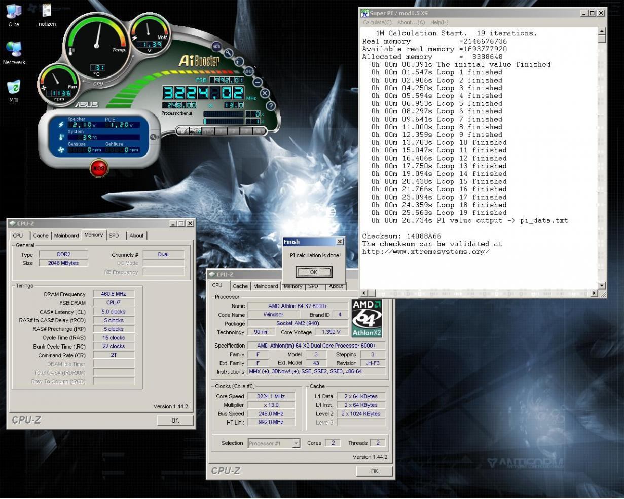Viewport: 624px width, 499px height.
Task: Click Super PI vertical scrollbar up arrow
Action: point(602,31)
